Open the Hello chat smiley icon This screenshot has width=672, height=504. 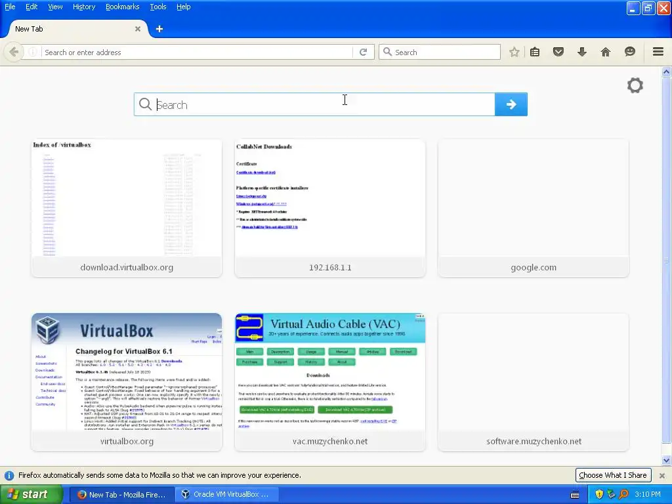tap(629, 52)
